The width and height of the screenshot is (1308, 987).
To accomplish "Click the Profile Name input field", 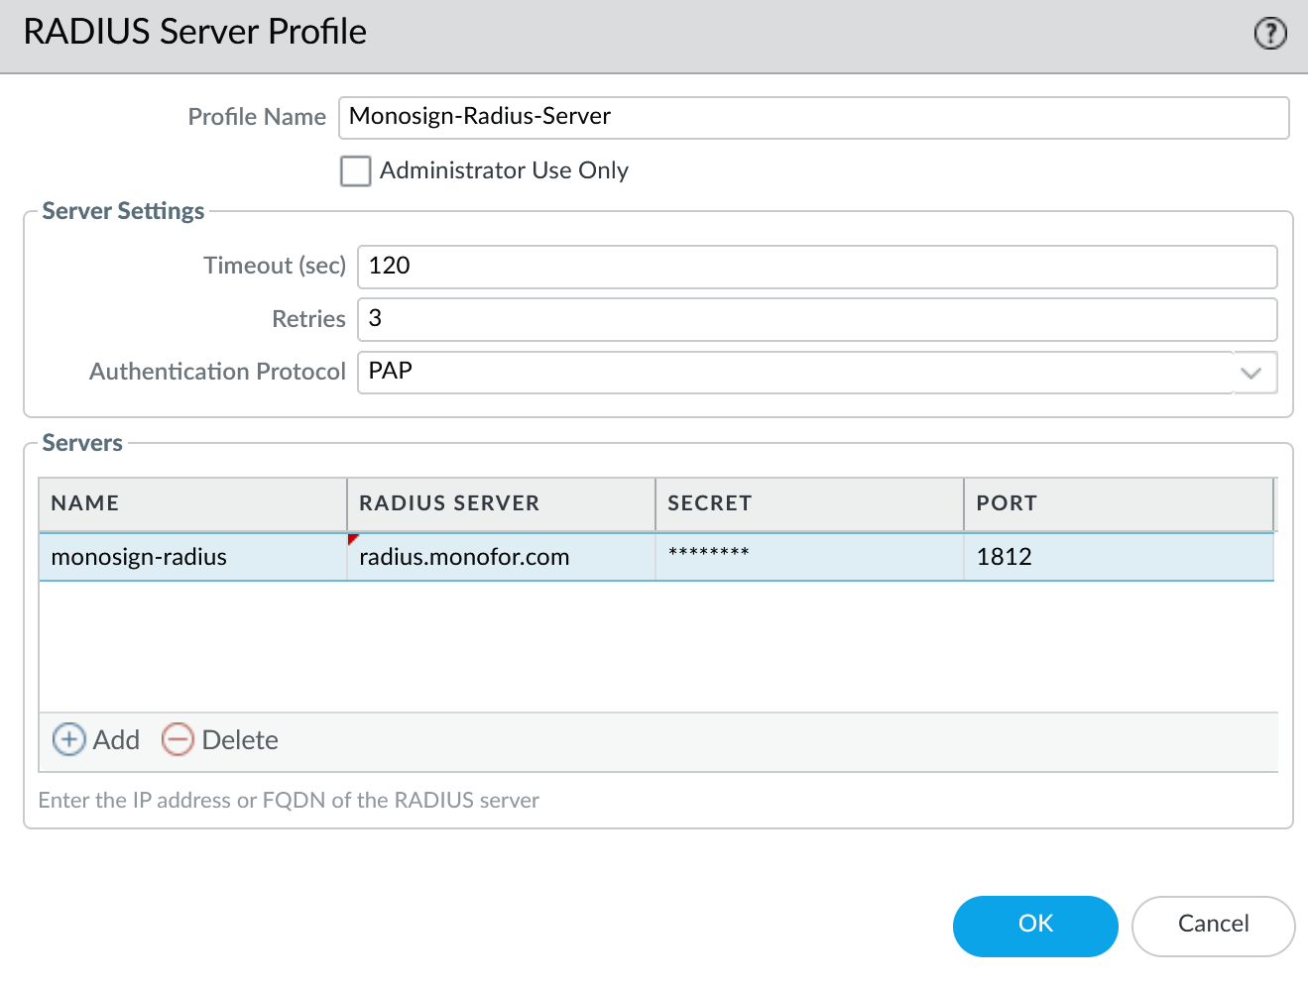I will [813, 117].
